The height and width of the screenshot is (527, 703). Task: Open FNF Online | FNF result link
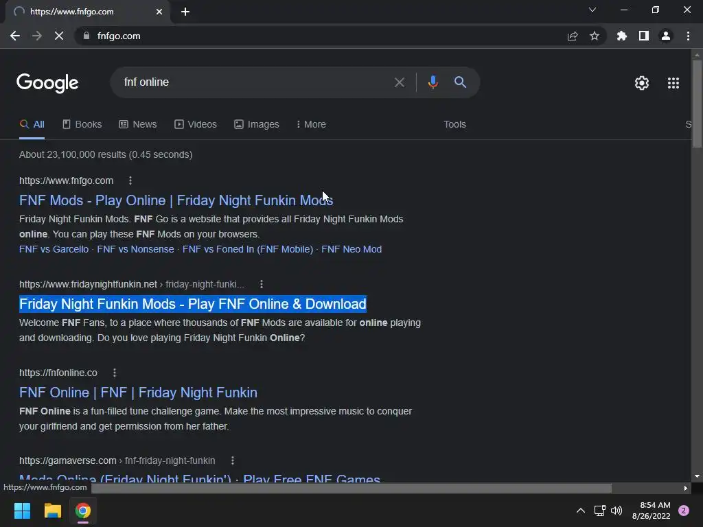[138, 393]
